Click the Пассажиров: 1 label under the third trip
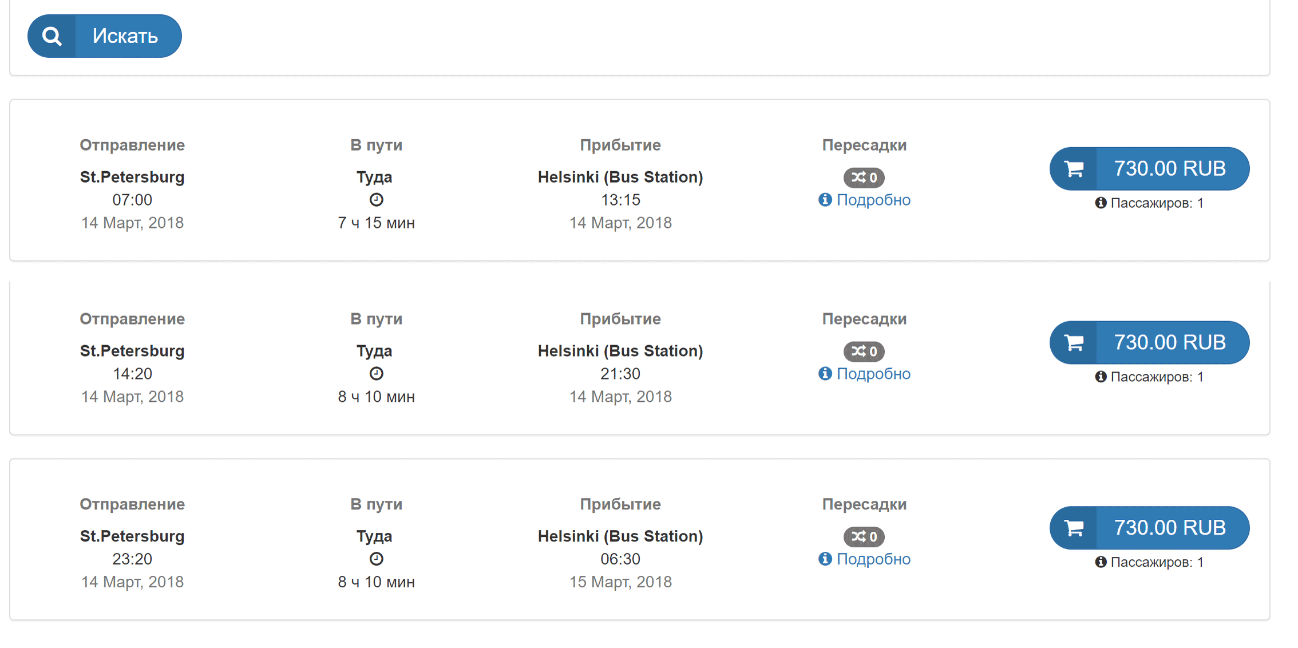The image size is (1298, 648). (x=1157, y=562)
